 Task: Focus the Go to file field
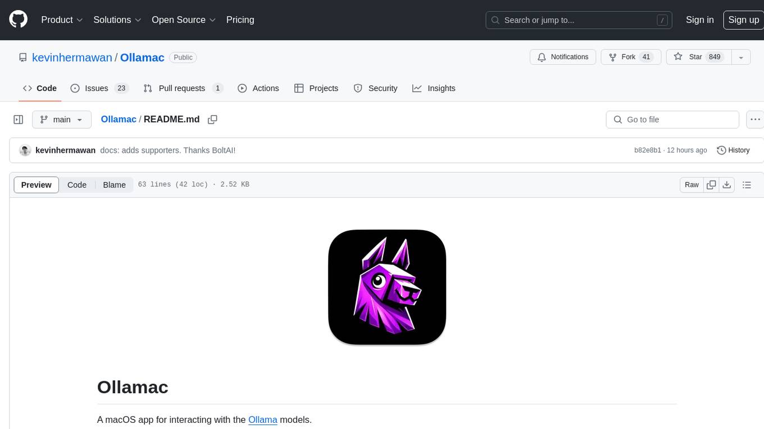pos(672,120)
